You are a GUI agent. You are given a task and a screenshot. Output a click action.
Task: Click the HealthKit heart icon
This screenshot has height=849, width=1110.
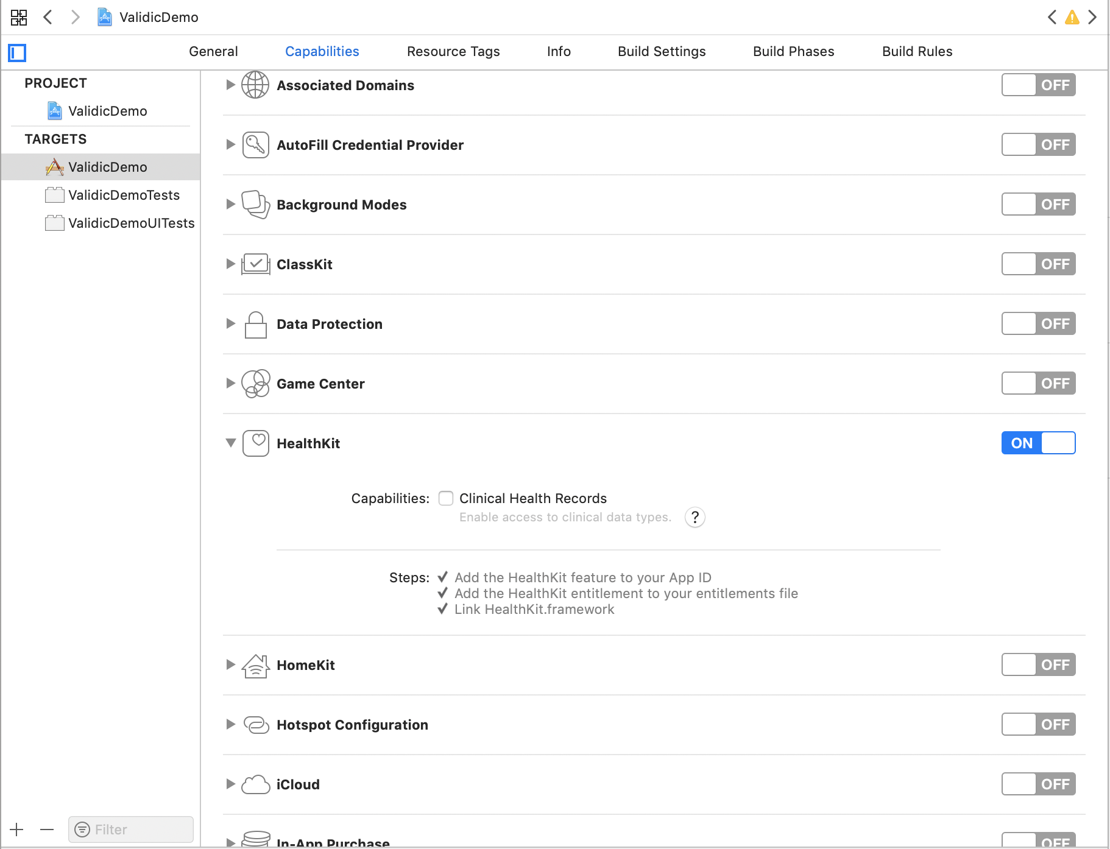[255, 443]
